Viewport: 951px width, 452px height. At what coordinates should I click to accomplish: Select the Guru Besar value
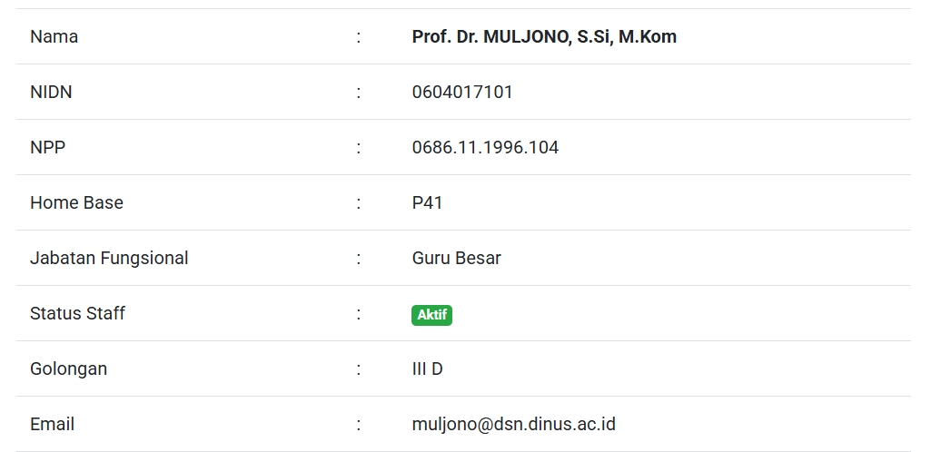pyautogui.click(x=456, y=259)
